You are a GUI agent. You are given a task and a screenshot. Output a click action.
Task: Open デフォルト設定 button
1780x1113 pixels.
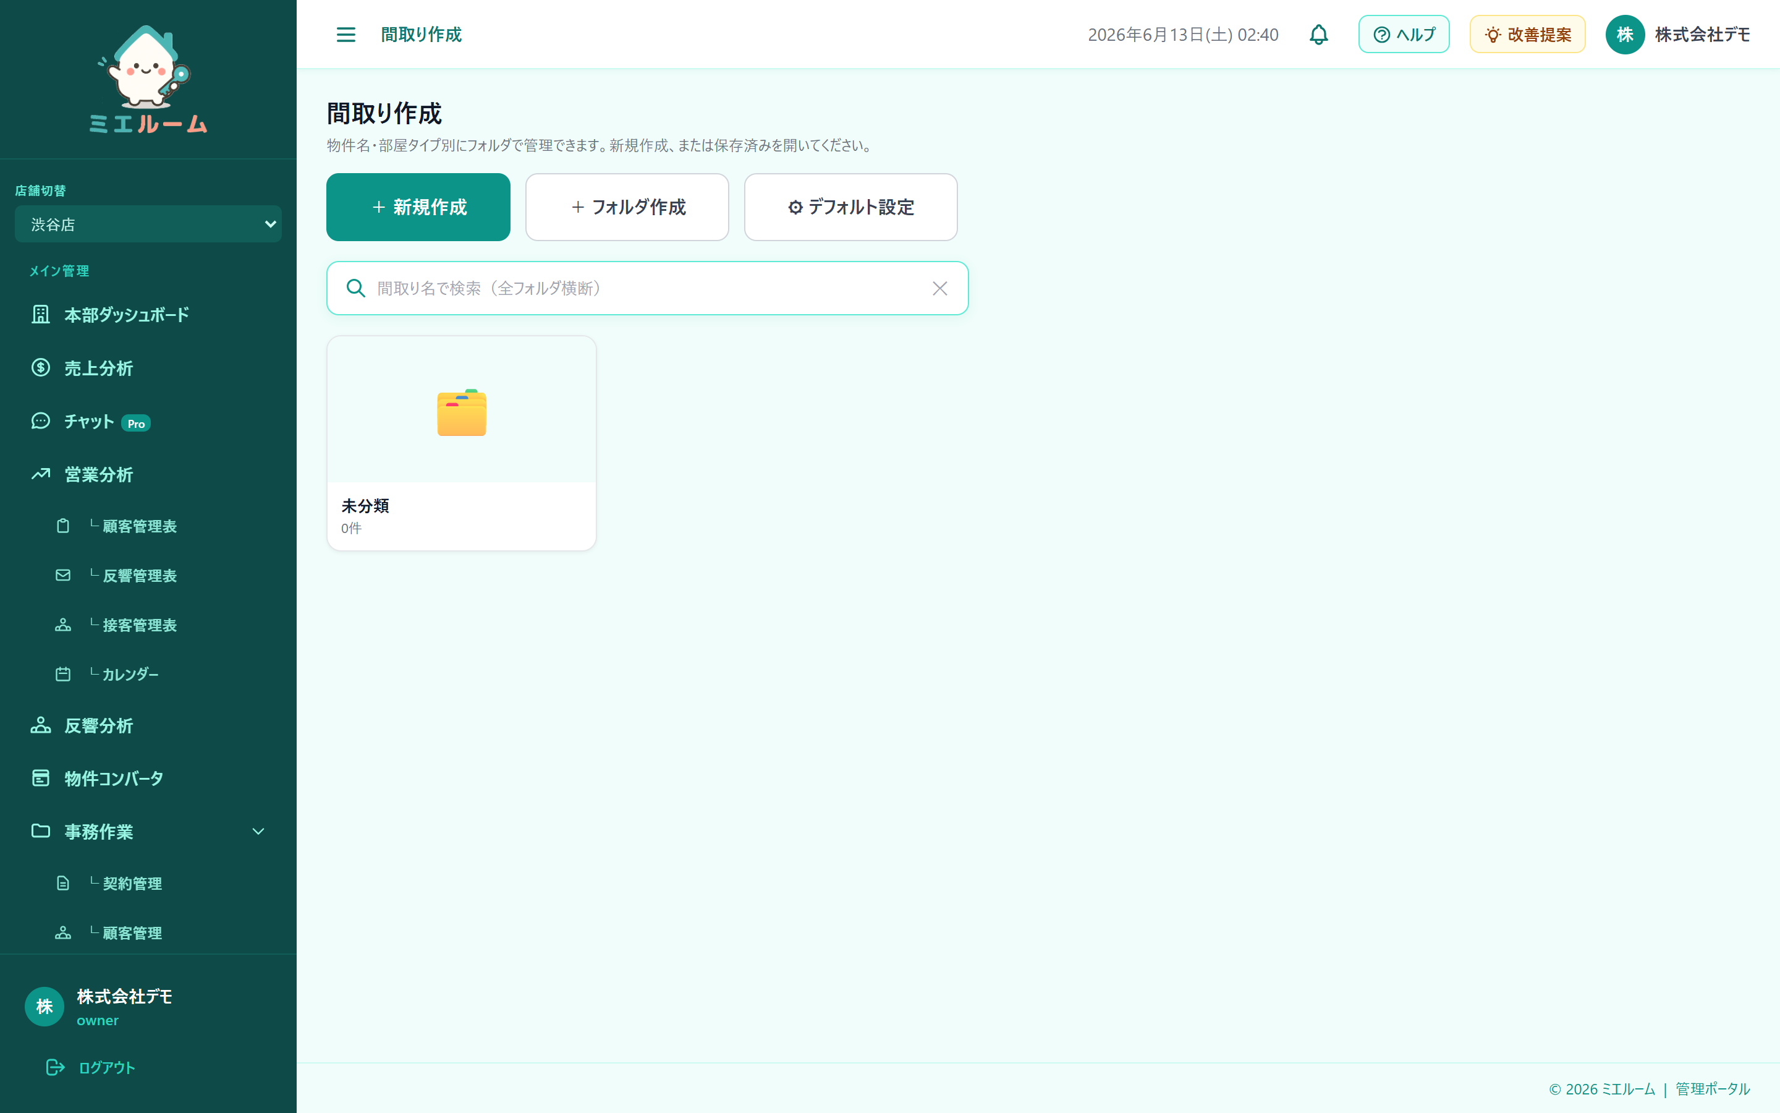pyautogui.click(x=850, y=207)
